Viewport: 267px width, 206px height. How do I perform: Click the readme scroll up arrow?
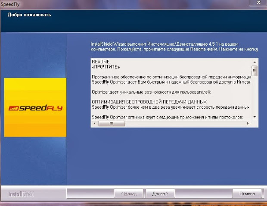pyautogui.click(x=255, y=62)
